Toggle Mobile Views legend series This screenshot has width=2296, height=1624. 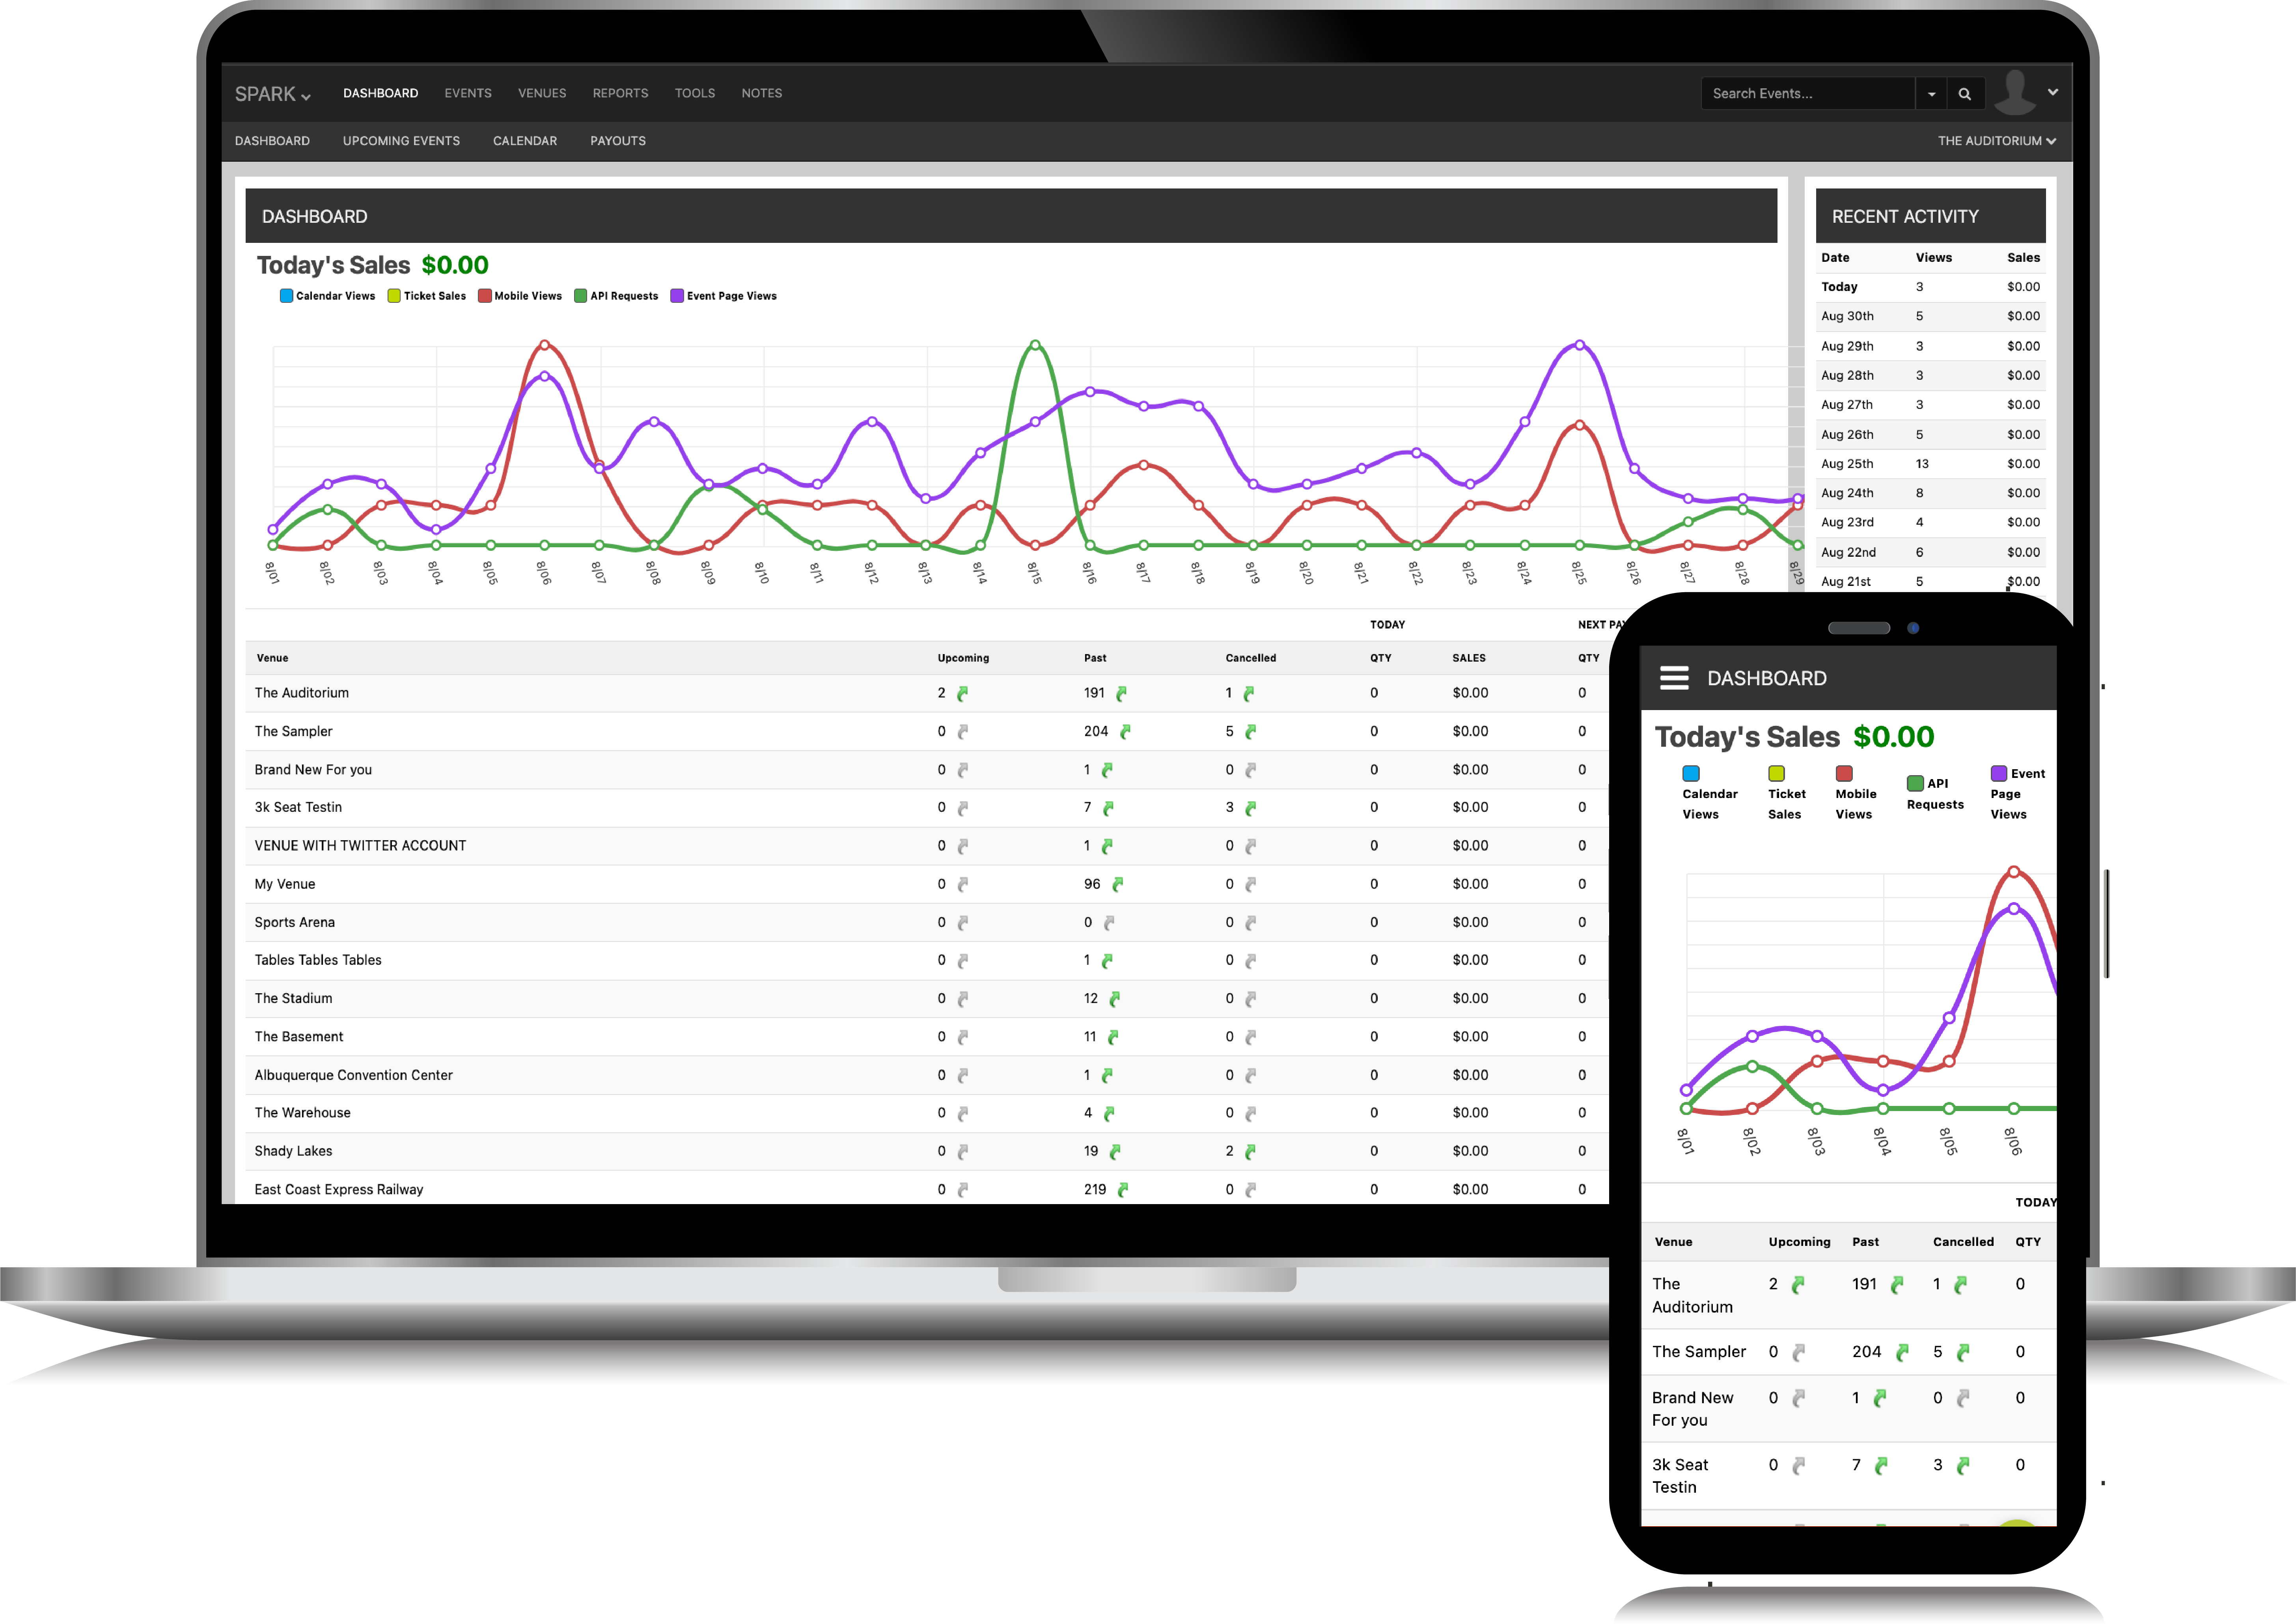pyautogui.click(x=520, y=296)
